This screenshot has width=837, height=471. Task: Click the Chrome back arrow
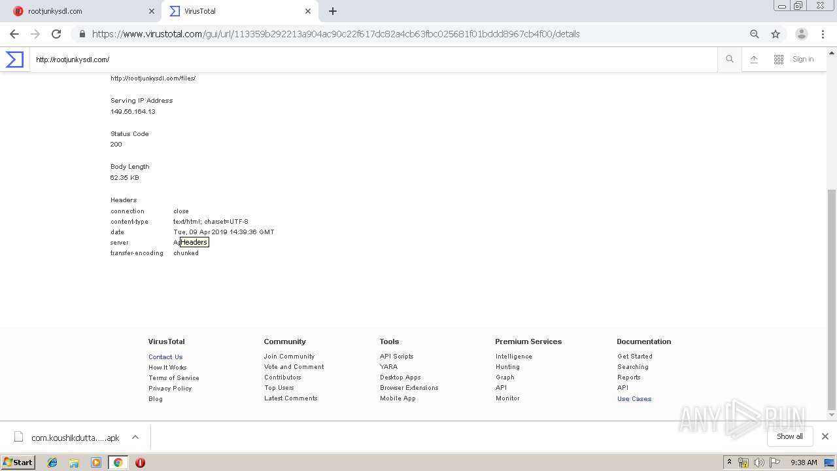14,34
